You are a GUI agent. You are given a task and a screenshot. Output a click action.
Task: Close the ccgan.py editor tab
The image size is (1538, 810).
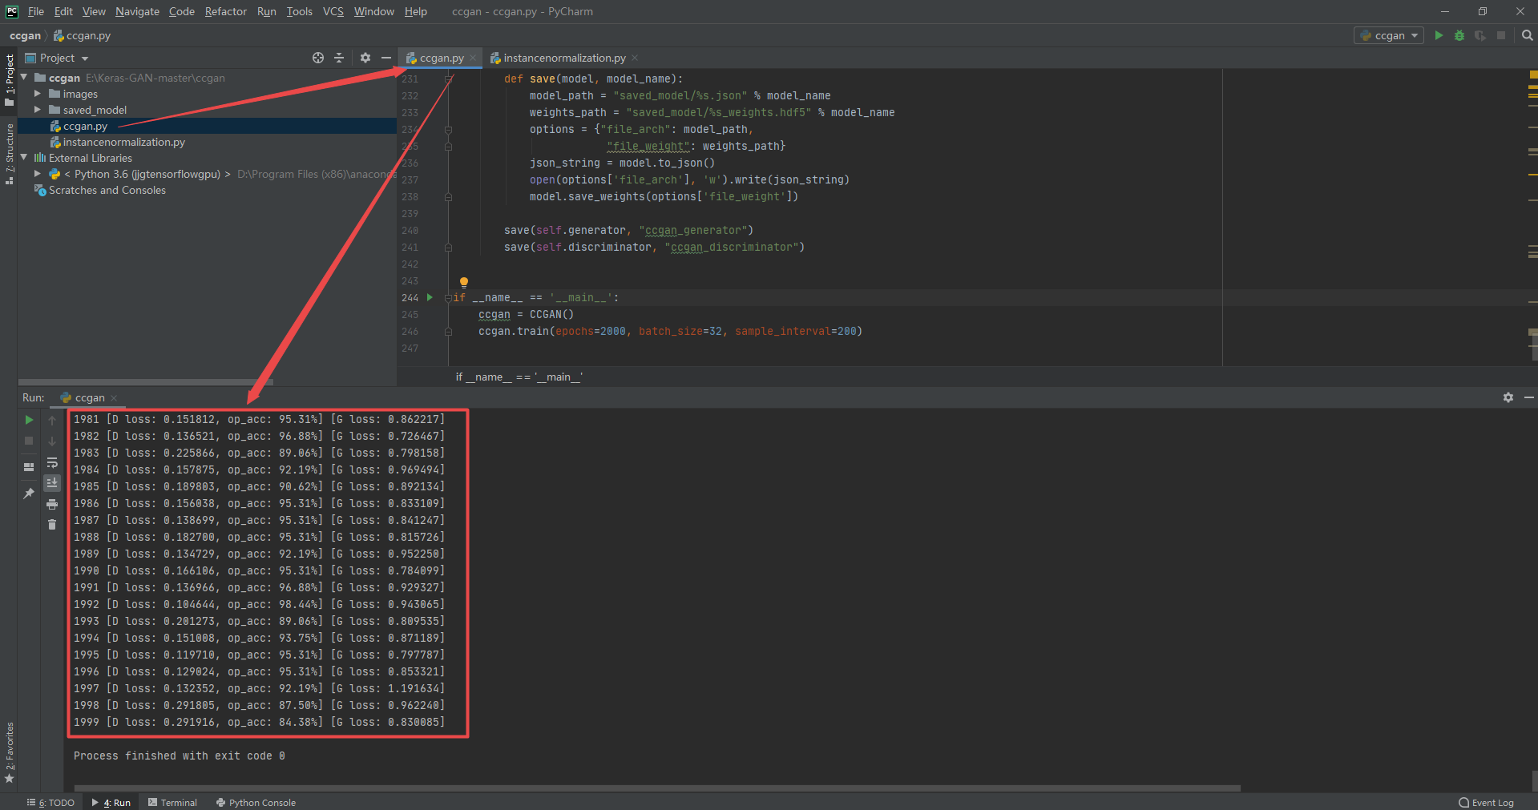coord(473,58)
